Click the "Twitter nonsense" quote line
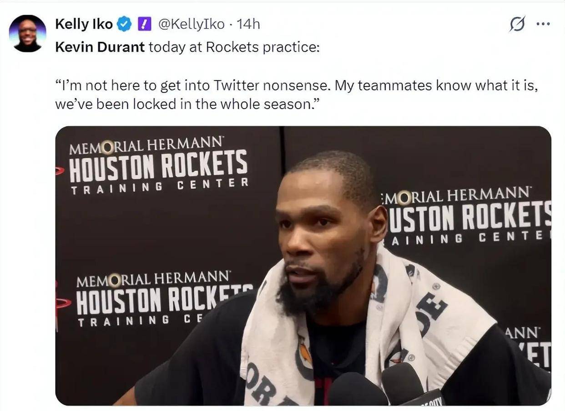The height and width of the screenshot is (411, 565). 296,85
